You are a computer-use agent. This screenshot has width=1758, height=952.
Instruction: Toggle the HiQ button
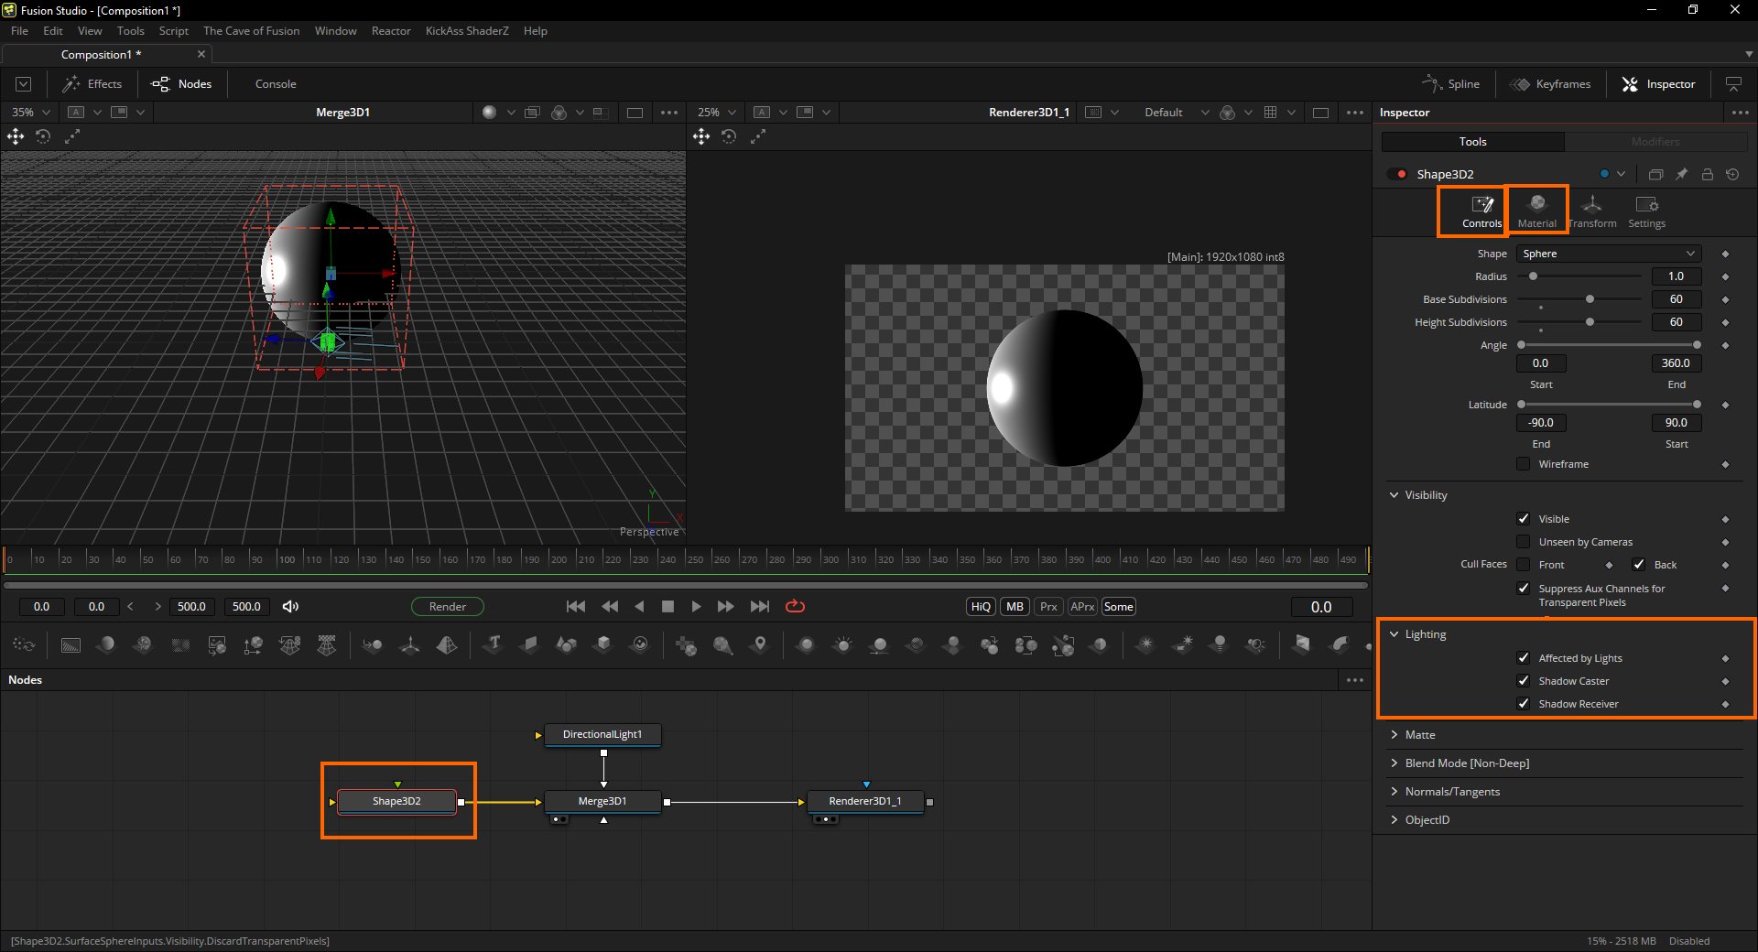(x=981, y=607)
